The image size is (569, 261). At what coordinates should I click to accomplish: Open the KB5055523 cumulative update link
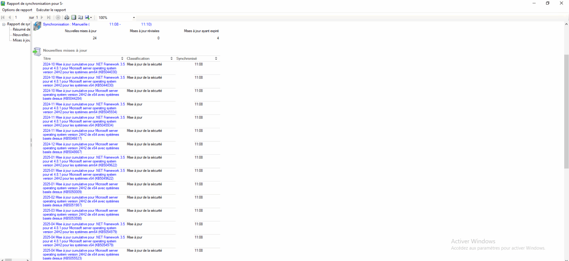coord(80,254)
